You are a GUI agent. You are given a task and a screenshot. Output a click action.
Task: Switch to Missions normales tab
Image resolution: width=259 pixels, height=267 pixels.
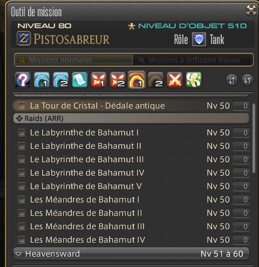pyautogui.click(x=74, y=60)
